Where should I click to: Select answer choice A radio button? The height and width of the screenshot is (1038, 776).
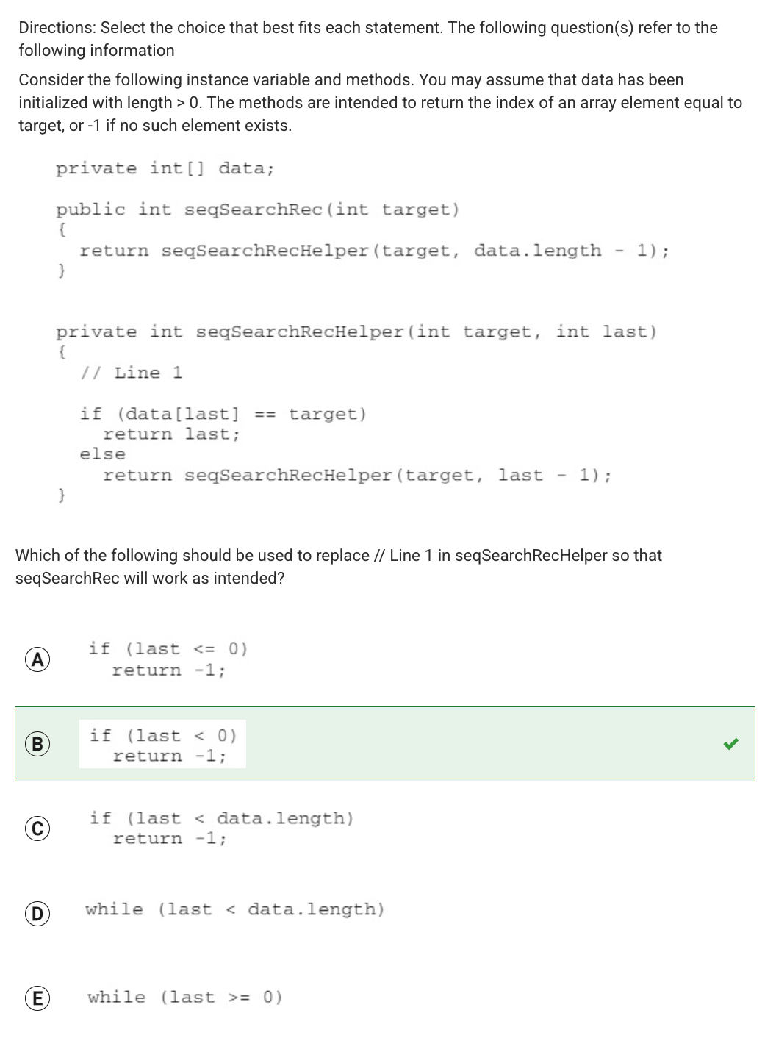click(x=37, y=659)
